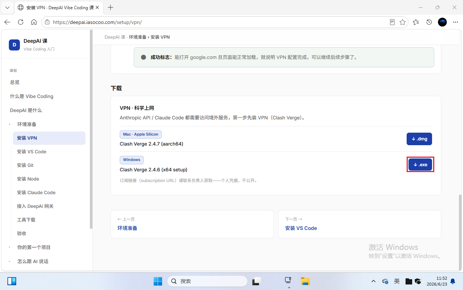This screenshot has width=463, height=290.
Task: Download the Mac .dmg installer
Action: click(419, 139)
